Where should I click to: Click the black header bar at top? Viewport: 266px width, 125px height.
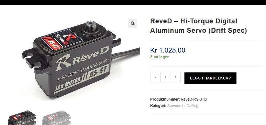tap(133, 2)
